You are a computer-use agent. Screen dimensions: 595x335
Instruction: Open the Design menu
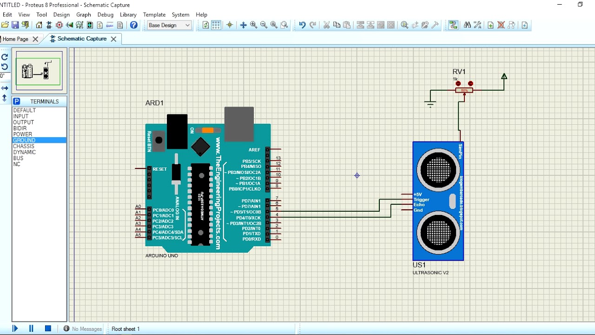[61, 14]
